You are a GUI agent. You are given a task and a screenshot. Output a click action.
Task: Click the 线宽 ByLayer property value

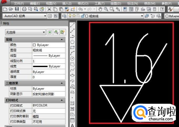pos(49,66)
